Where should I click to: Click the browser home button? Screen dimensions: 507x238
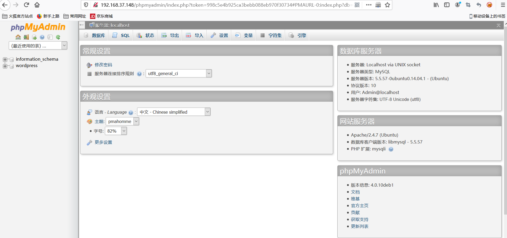pyautogui.click(x=37, y=5)
